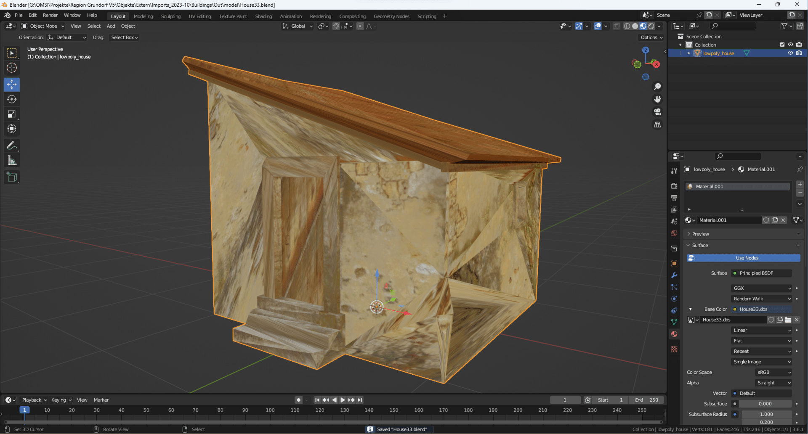
Task: Play the animation in timeline
Action: point(343,400)
